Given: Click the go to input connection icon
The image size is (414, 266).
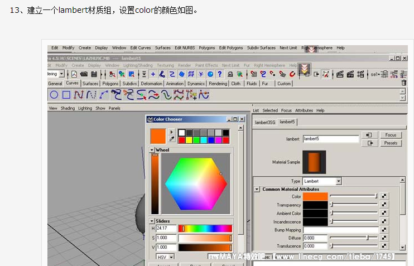Looking at the screenshot, I should 369,135.
